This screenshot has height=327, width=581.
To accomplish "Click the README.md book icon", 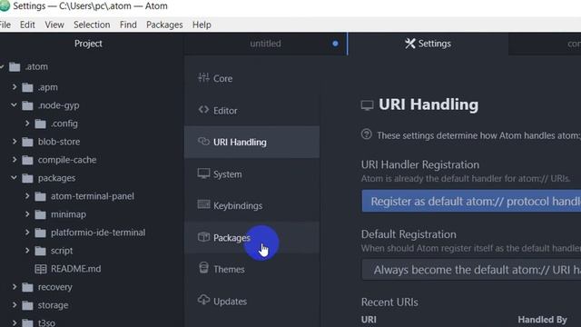I will pyautogui.click(x=40, y=269).
